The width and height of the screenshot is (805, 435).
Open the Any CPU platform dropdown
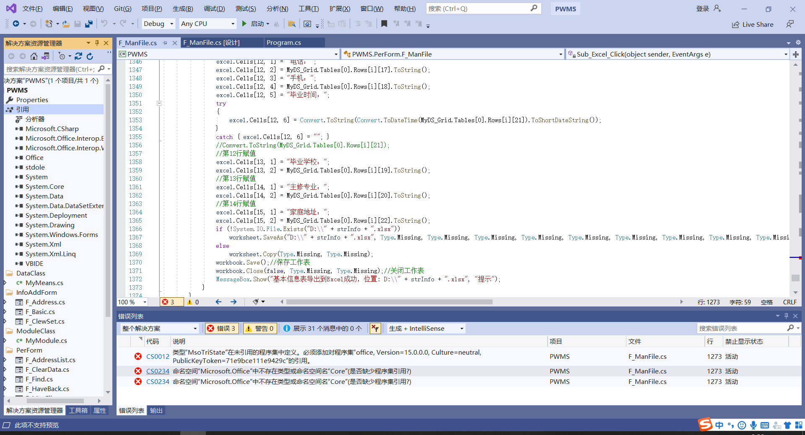208,24
